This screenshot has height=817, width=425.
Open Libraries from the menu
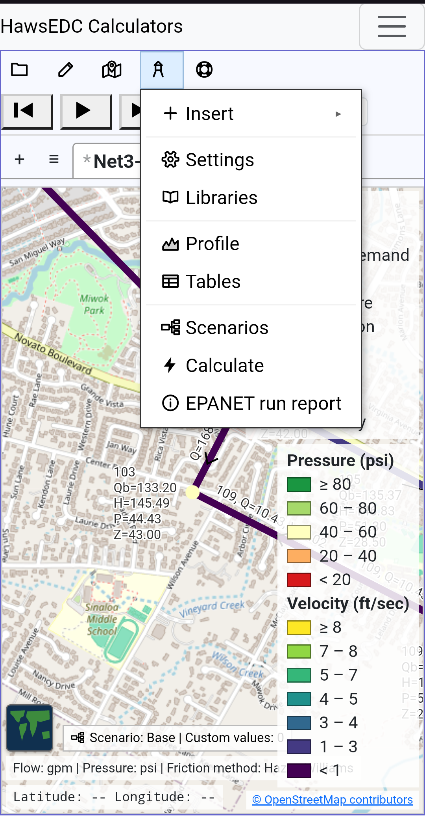(x=251, y=198)
